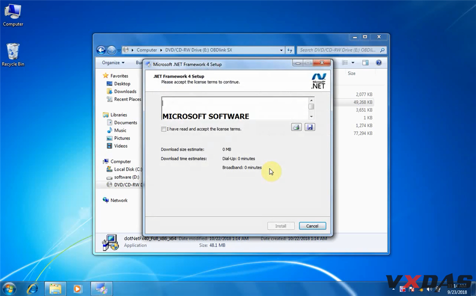Open Desktop in navigation pane
Screen dimensions: 476x296
(x=119, y=84)
